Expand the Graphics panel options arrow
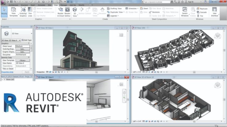Viewport: 227px width, 127px height. pos(70,19)
